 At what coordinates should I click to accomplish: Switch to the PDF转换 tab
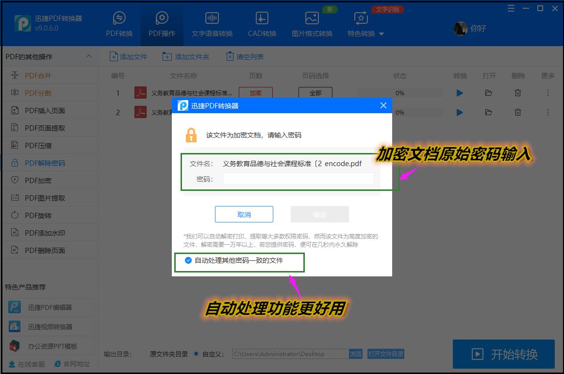click(120, 23)
